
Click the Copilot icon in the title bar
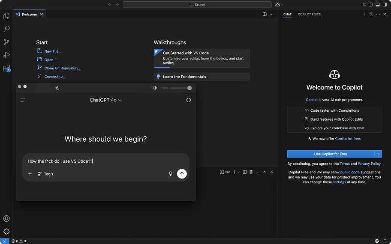click(277, 4)
